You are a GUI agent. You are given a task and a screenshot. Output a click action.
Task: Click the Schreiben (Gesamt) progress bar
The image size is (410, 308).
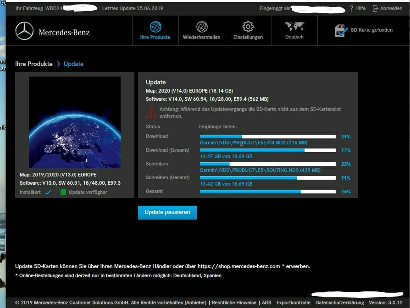(268, 178)
